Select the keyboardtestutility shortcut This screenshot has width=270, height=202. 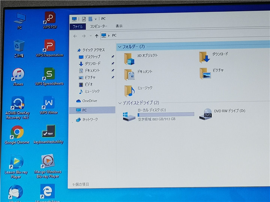[x=48, y=134]
